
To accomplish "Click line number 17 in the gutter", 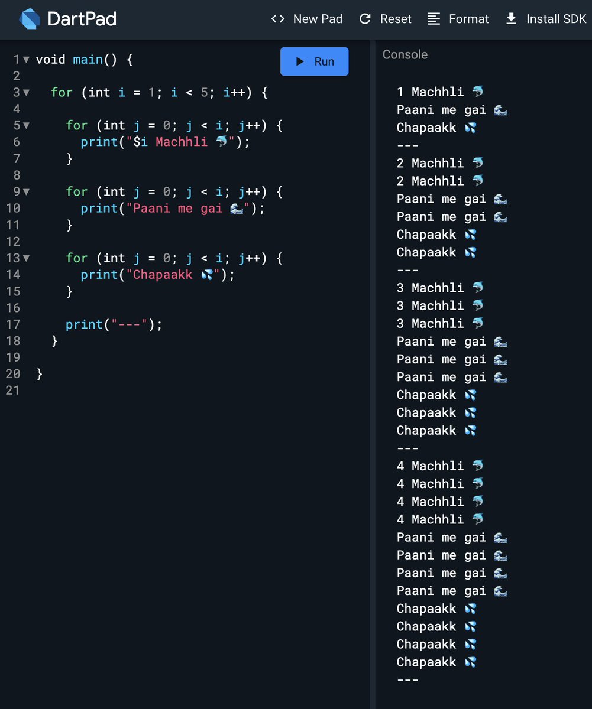I will (12, 324).
